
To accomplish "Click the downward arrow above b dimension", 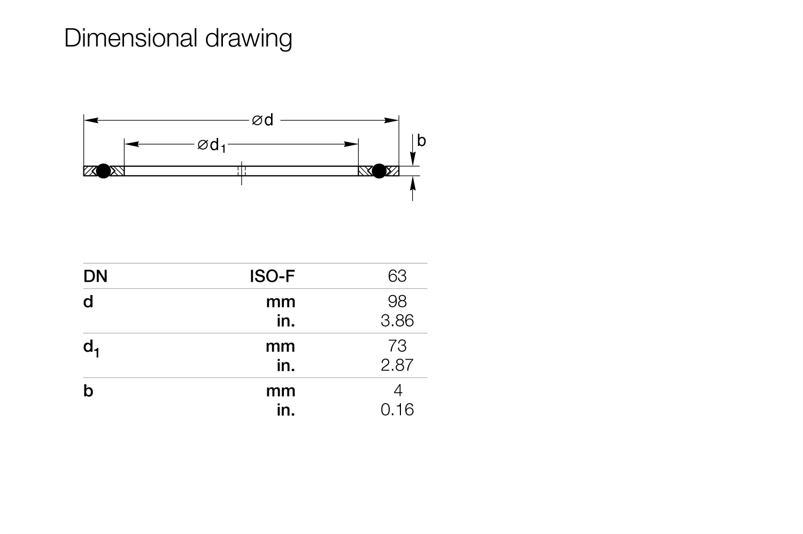I will coord(412,158).
